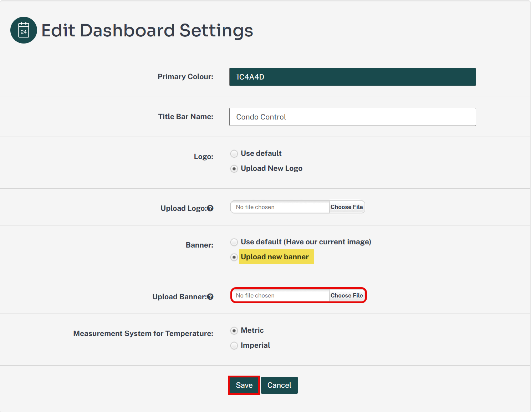Click the 'Title Bar Name:' label
This screenshot has height=412, width=531.
186,117
